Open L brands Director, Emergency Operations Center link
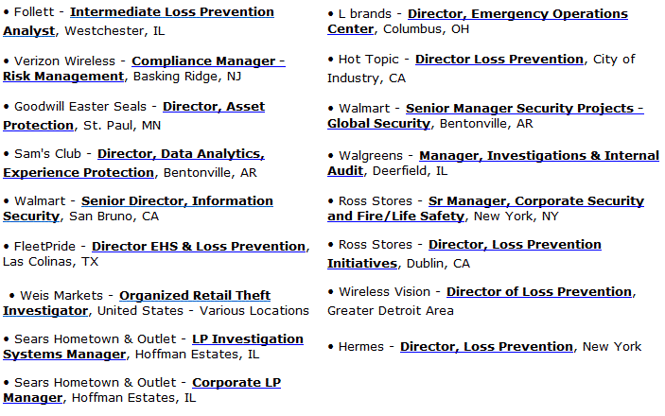Screen dimensions: 665x416 517,14
